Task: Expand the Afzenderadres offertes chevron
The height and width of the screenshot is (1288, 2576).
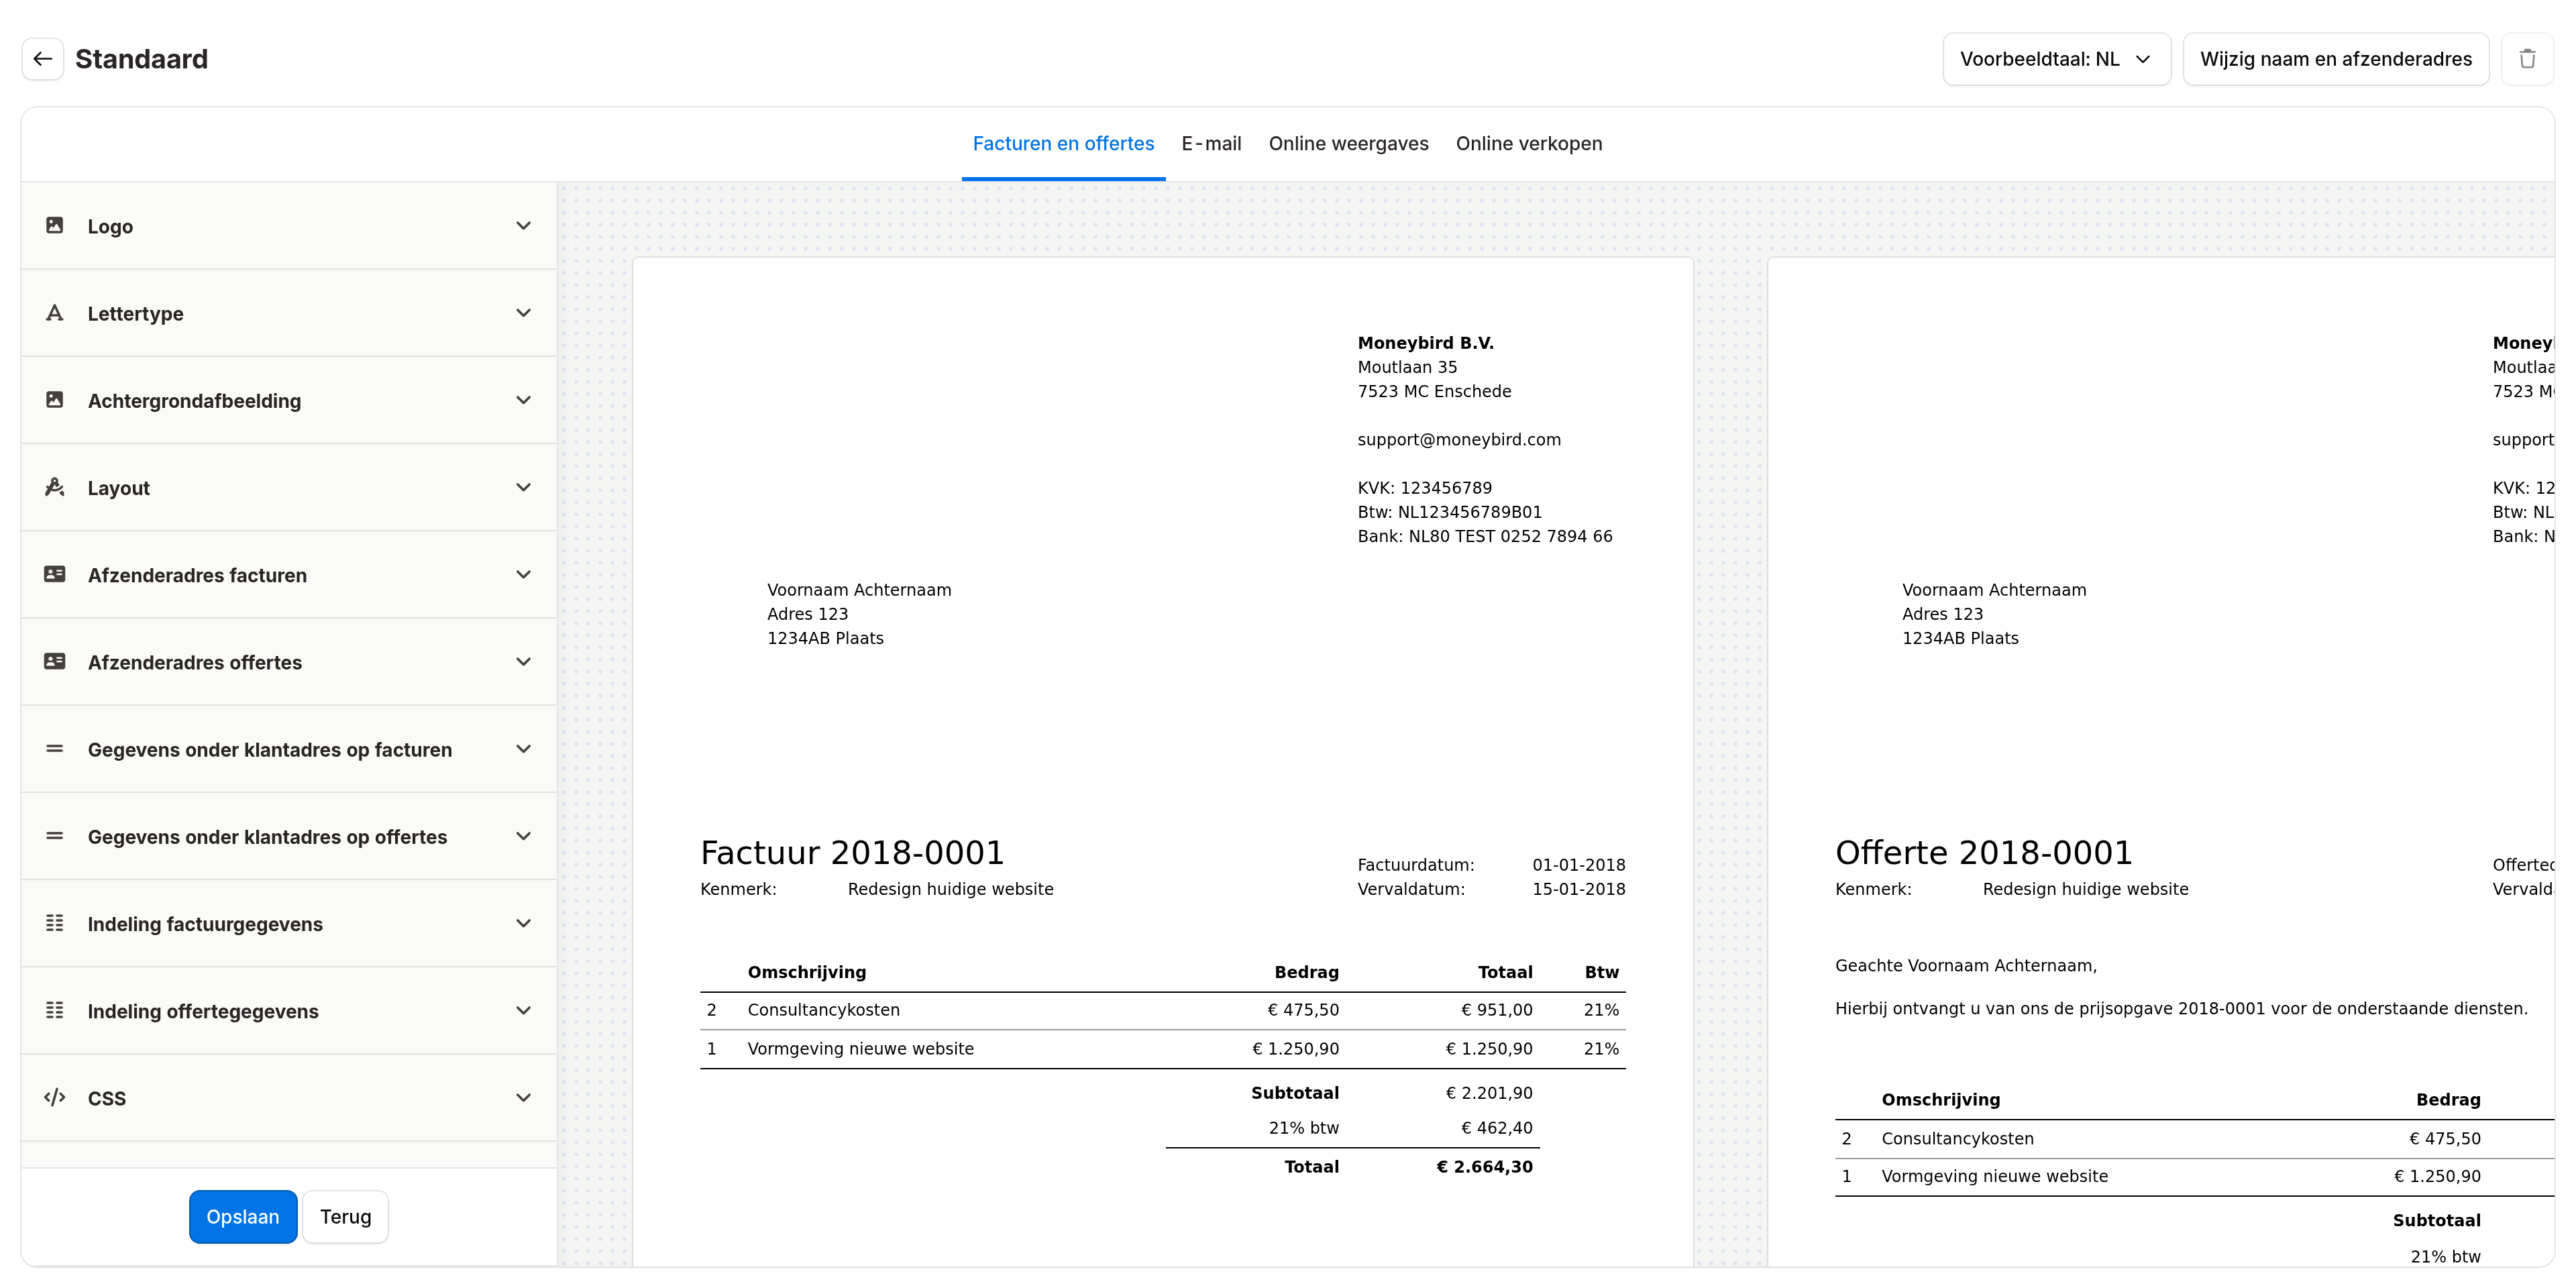Action: pos(523,661)
